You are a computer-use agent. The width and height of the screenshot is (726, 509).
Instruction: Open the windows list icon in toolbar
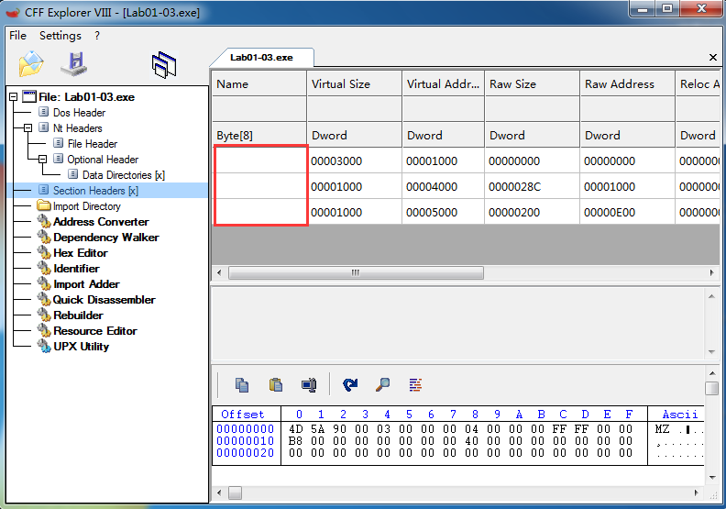[164, 65]
